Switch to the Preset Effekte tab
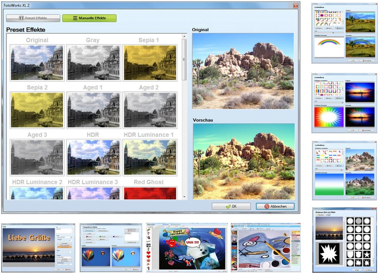Image resolution: width=380 pixels, height=273 pixels. tap(32, 18)
